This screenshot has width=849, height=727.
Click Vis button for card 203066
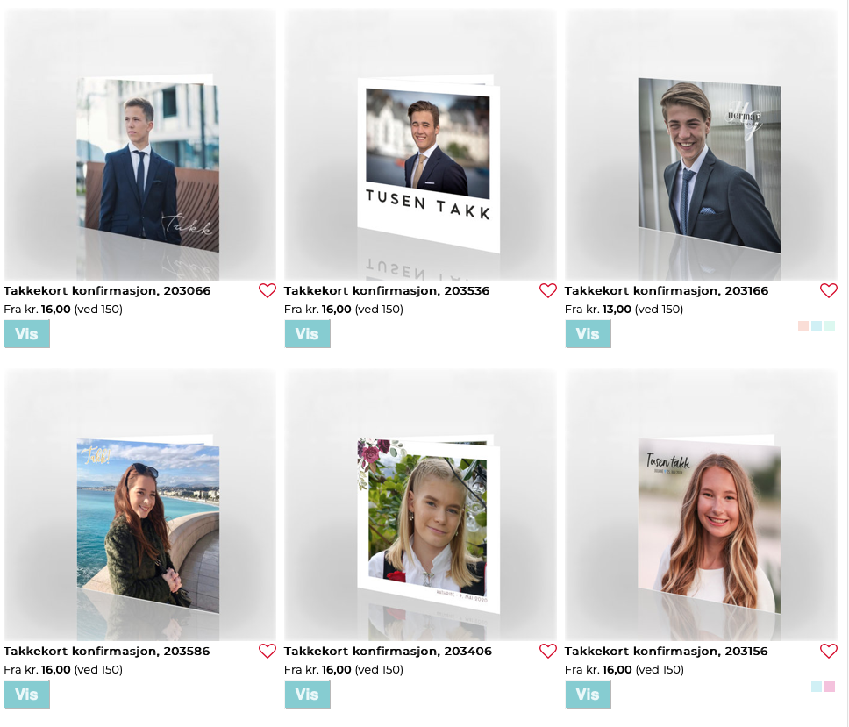27,334
